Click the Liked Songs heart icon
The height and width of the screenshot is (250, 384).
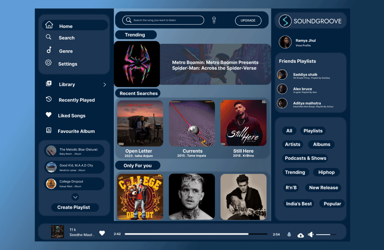[x=48, y=115]
